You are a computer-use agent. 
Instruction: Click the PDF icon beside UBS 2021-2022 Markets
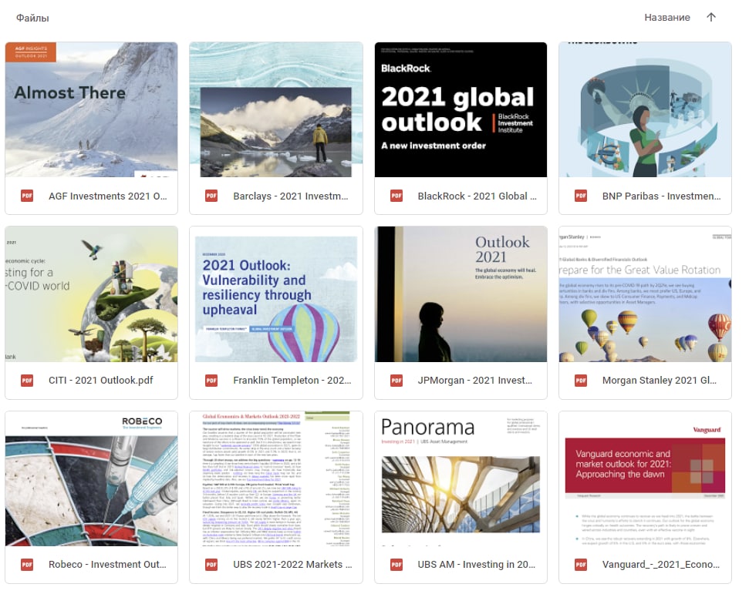pos(211,565)
